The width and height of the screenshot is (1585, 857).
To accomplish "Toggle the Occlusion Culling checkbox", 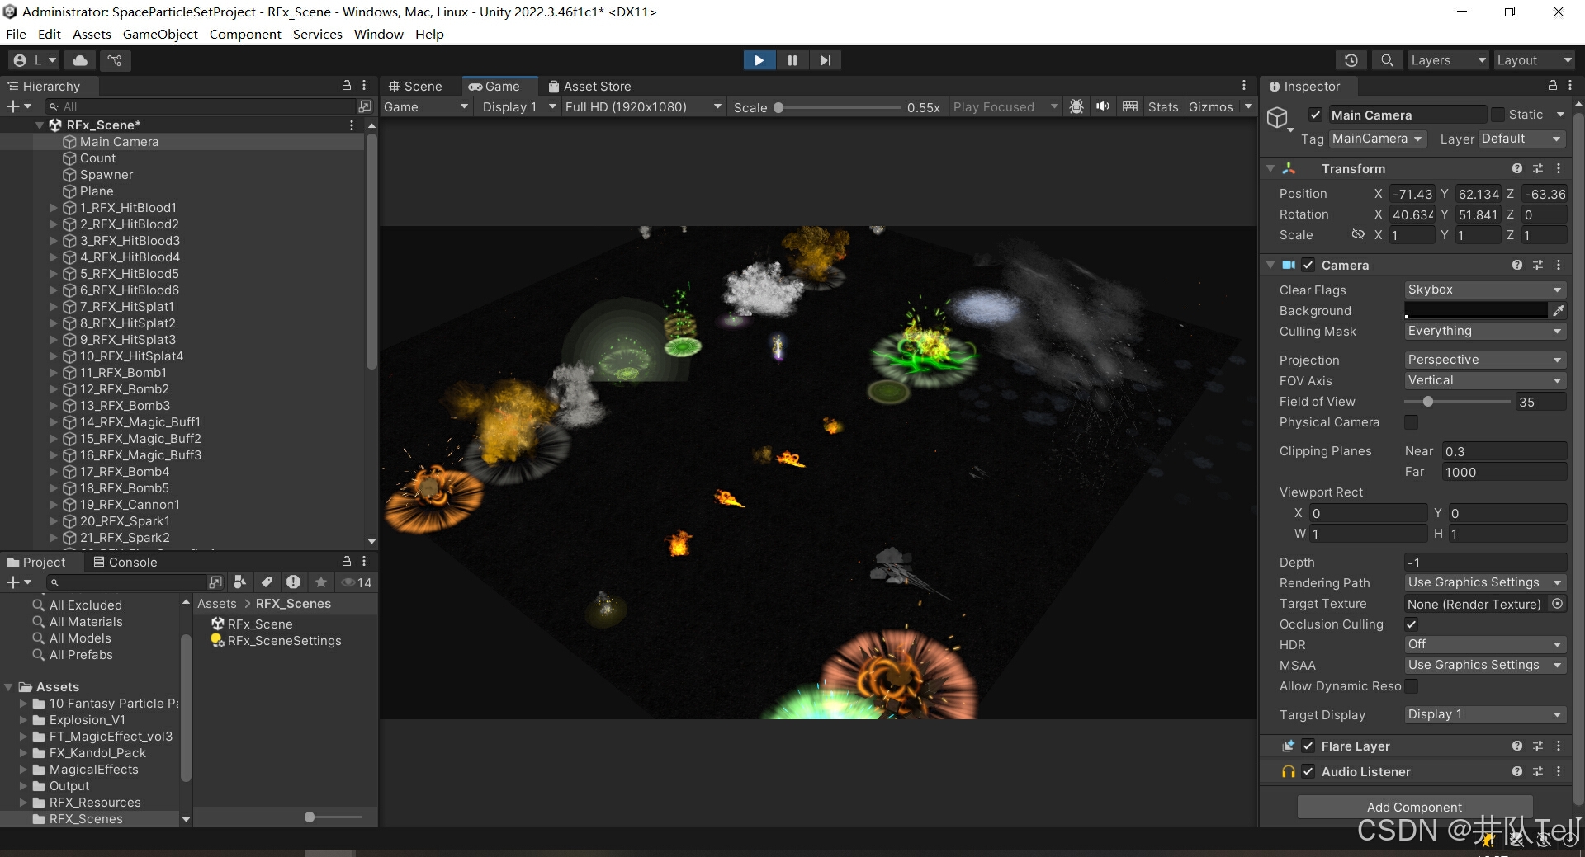I will (x=1412, y=624).
